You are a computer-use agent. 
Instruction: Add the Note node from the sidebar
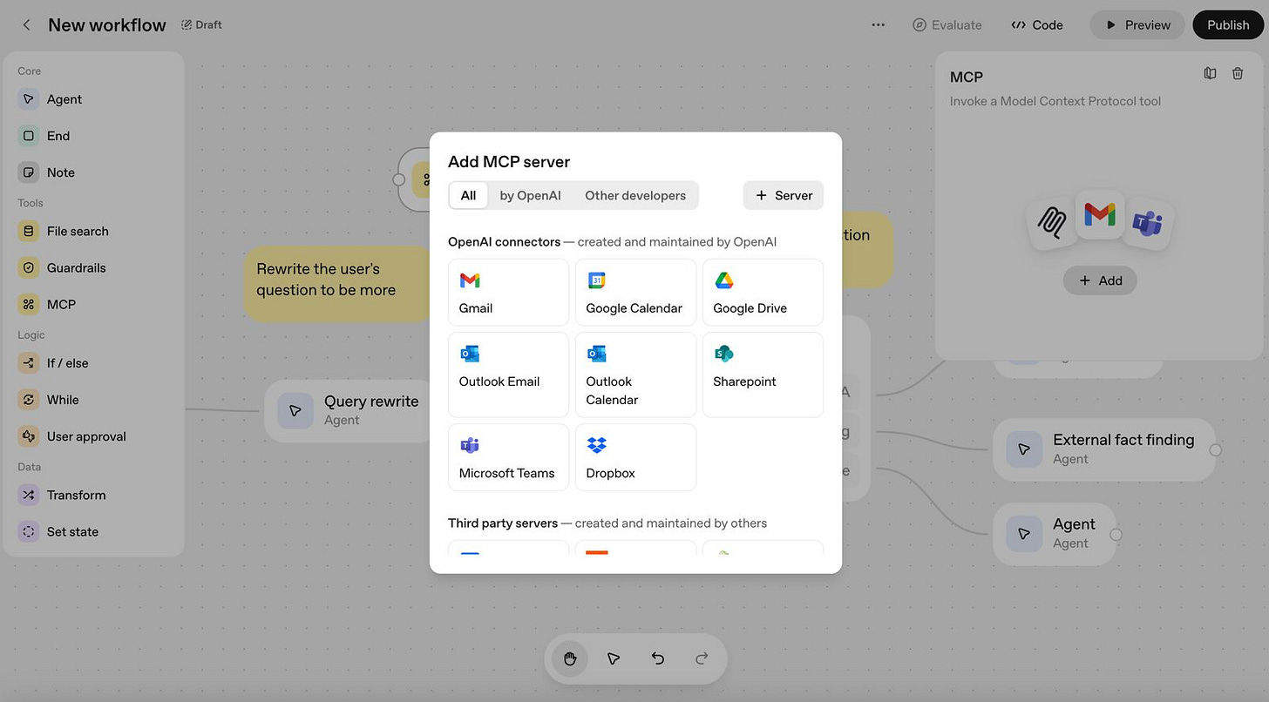click(x=93, y=172)
